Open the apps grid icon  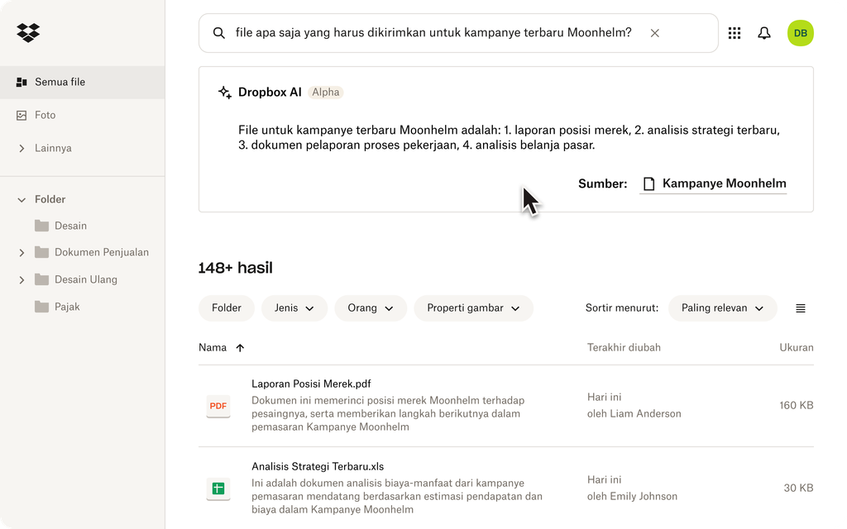tap(735, 33)
